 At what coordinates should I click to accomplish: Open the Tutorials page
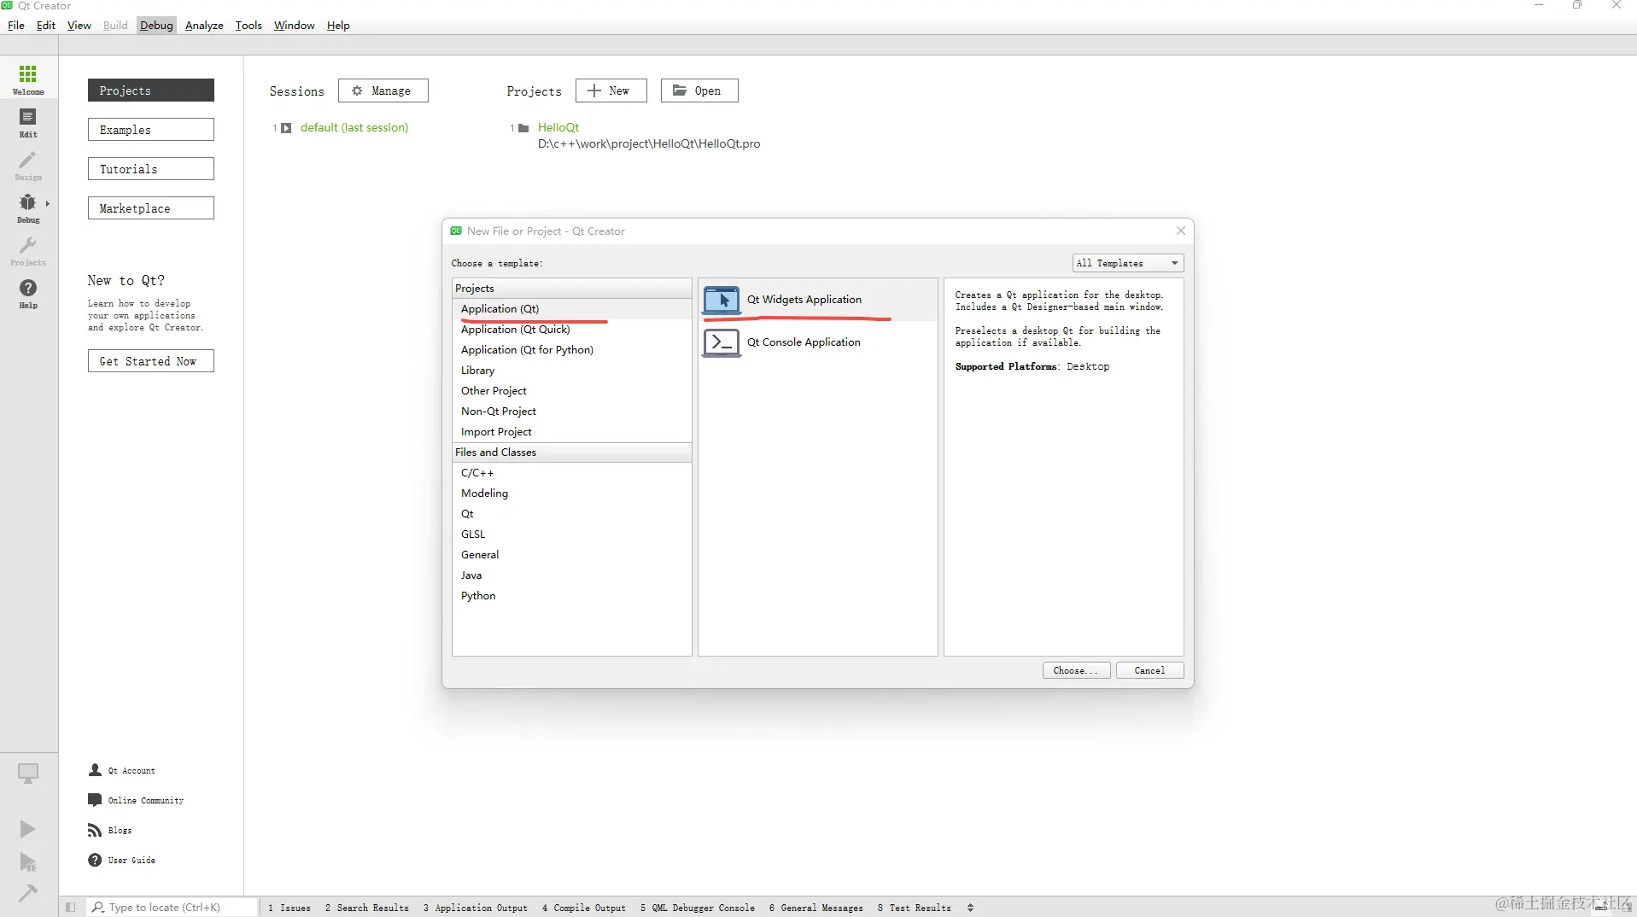[x=150, y=169]
